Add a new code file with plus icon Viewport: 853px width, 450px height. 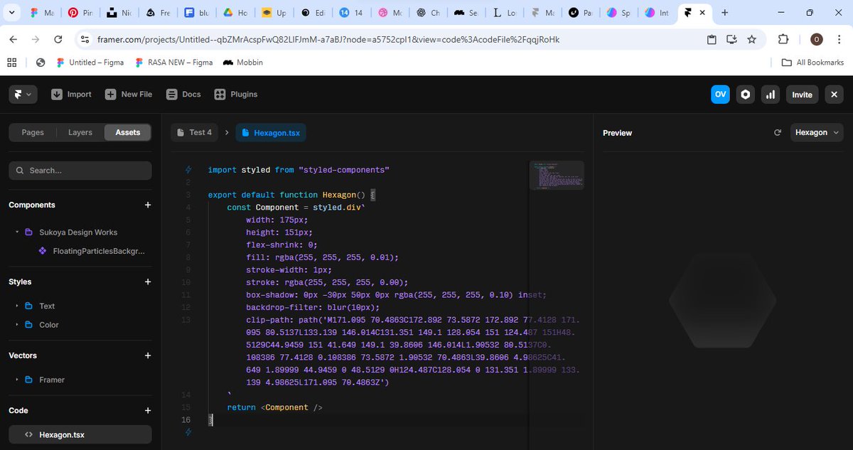[x=148, y=410]
